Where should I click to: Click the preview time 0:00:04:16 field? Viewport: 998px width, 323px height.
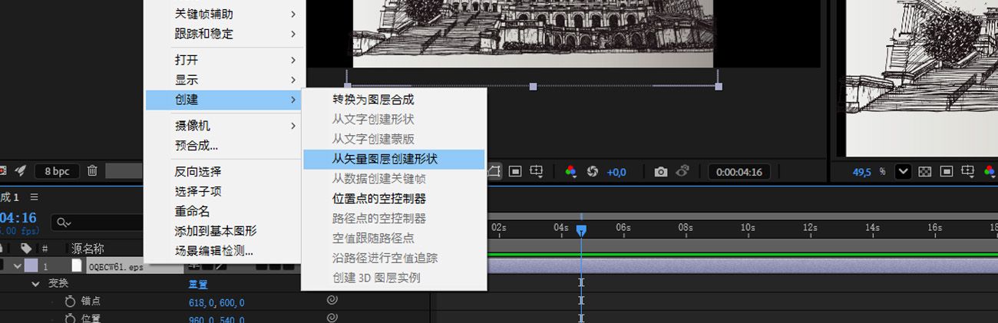pos(739,172)
